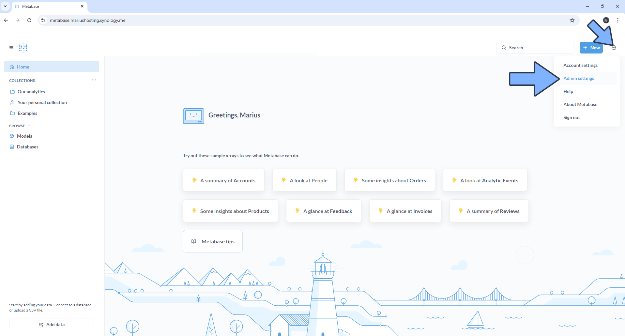Select the Home sidebar item
The image size is (625, 336).
click(x=52, y=67)
